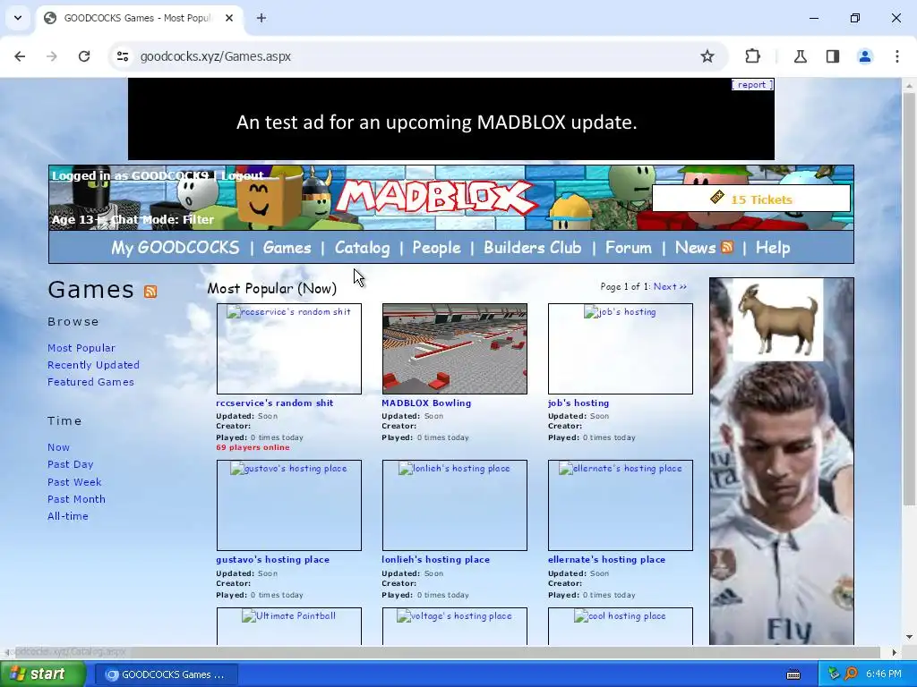Image resolution: width=917 pixels, height=687 pixels.
Task: Open Builders Club menu item
Action: pos(532,248)
